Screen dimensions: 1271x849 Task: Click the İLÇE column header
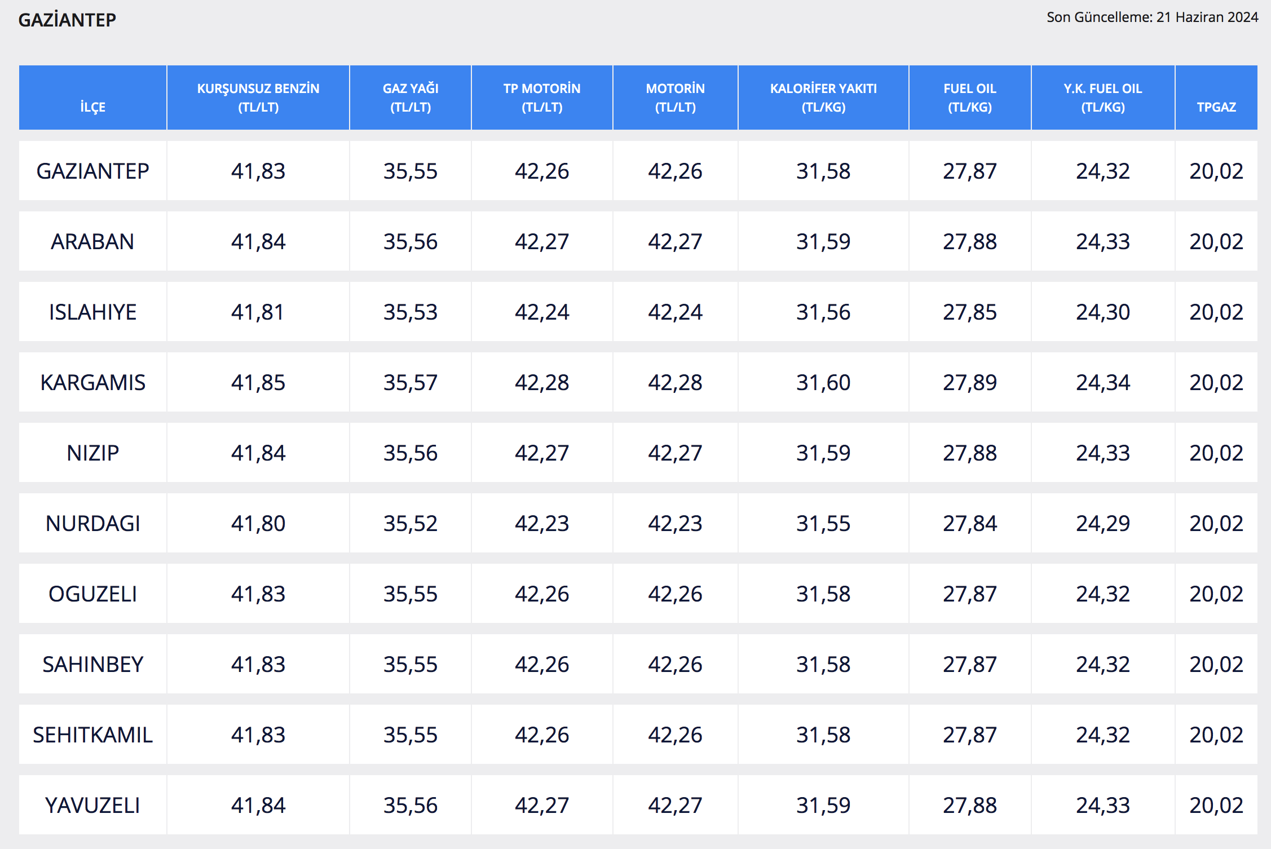92,107
